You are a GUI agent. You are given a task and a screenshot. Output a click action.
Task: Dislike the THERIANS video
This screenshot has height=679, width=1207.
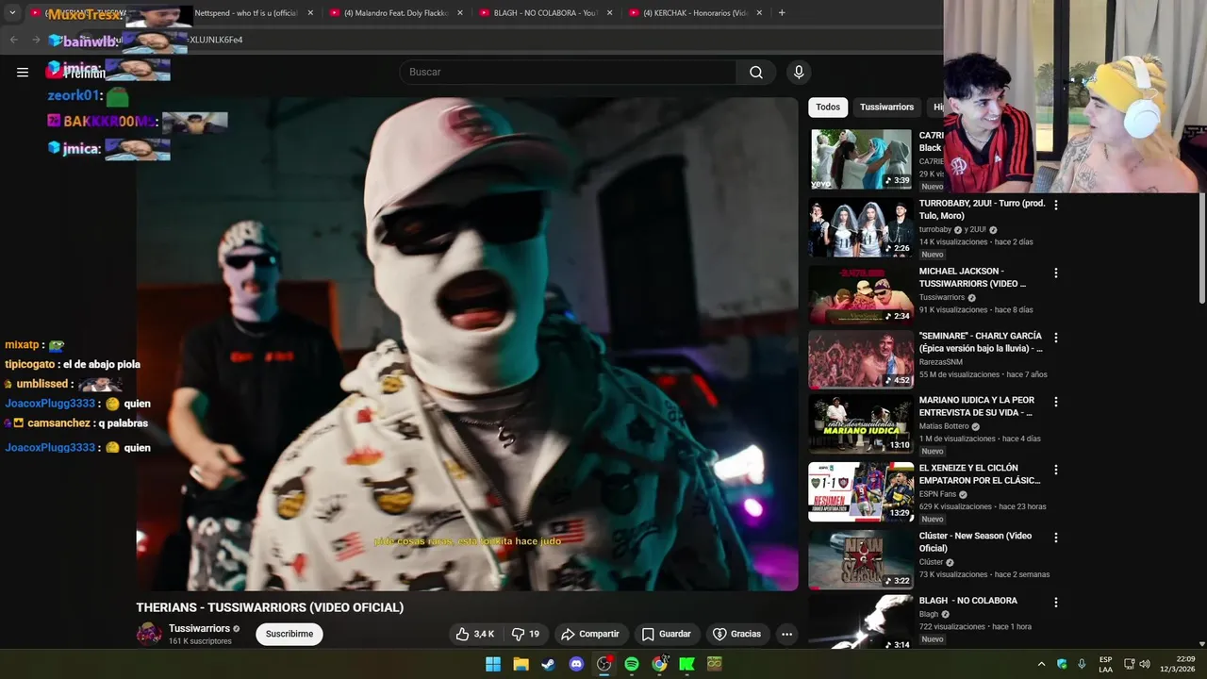(x=526, y=634)
